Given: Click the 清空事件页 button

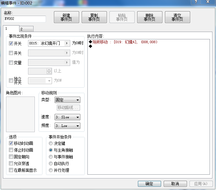Looking at the screenshot, I should pyautogui.click(x=177, y=17).
